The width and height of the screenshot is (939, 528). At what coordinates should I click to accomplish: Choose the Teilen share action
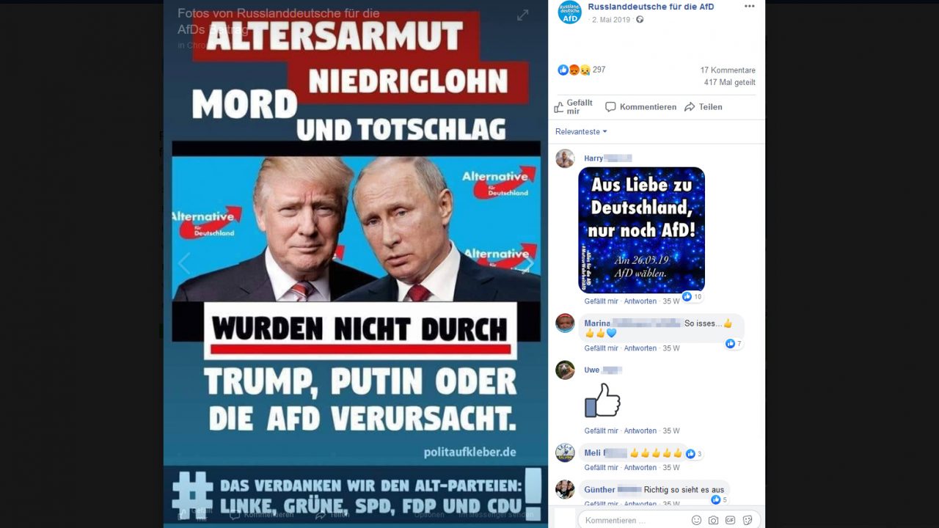click(x=704, y=107)
